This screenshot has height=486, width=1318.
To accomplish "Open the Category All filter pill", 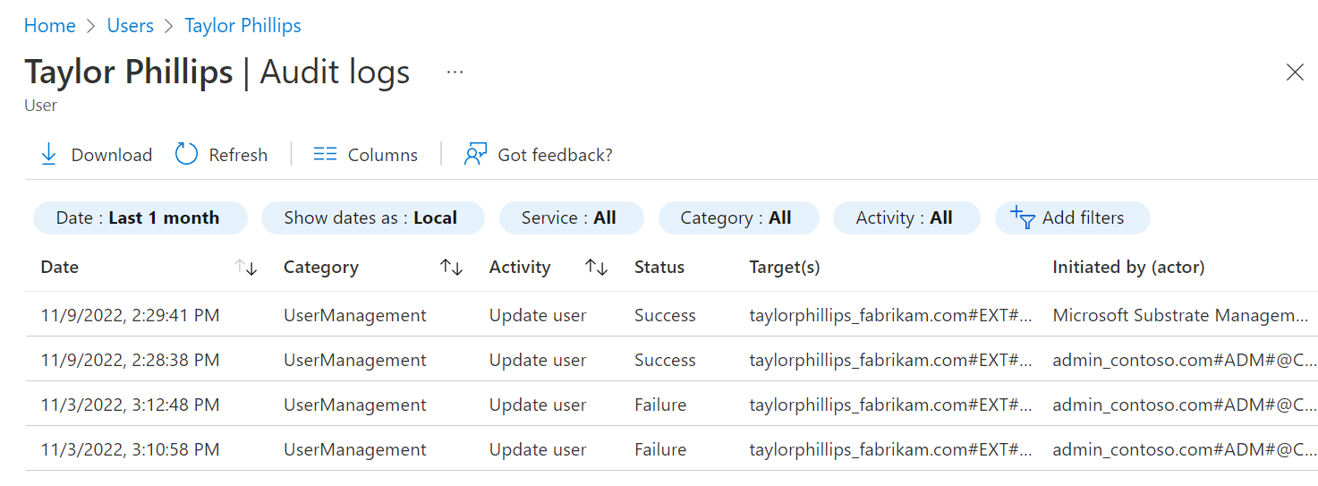I will pos(736,217).
